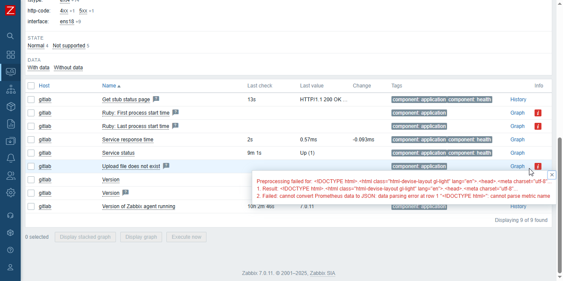Check the Version of Zabbix agent running row

31,206
